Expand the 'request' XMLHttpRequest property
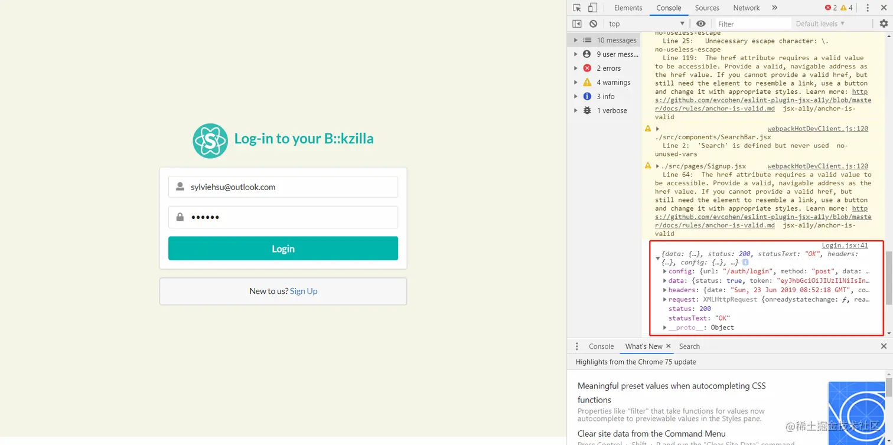 [x=665, y=300]
